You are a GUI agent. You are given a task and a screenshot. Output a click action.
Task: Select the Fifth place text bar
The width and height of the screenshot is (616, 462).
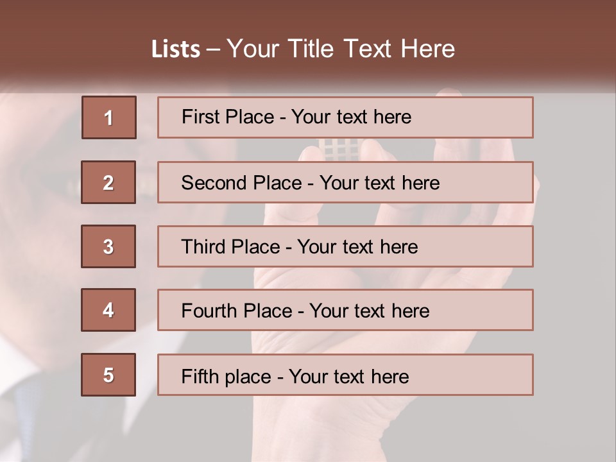click(x=345, y=375)
